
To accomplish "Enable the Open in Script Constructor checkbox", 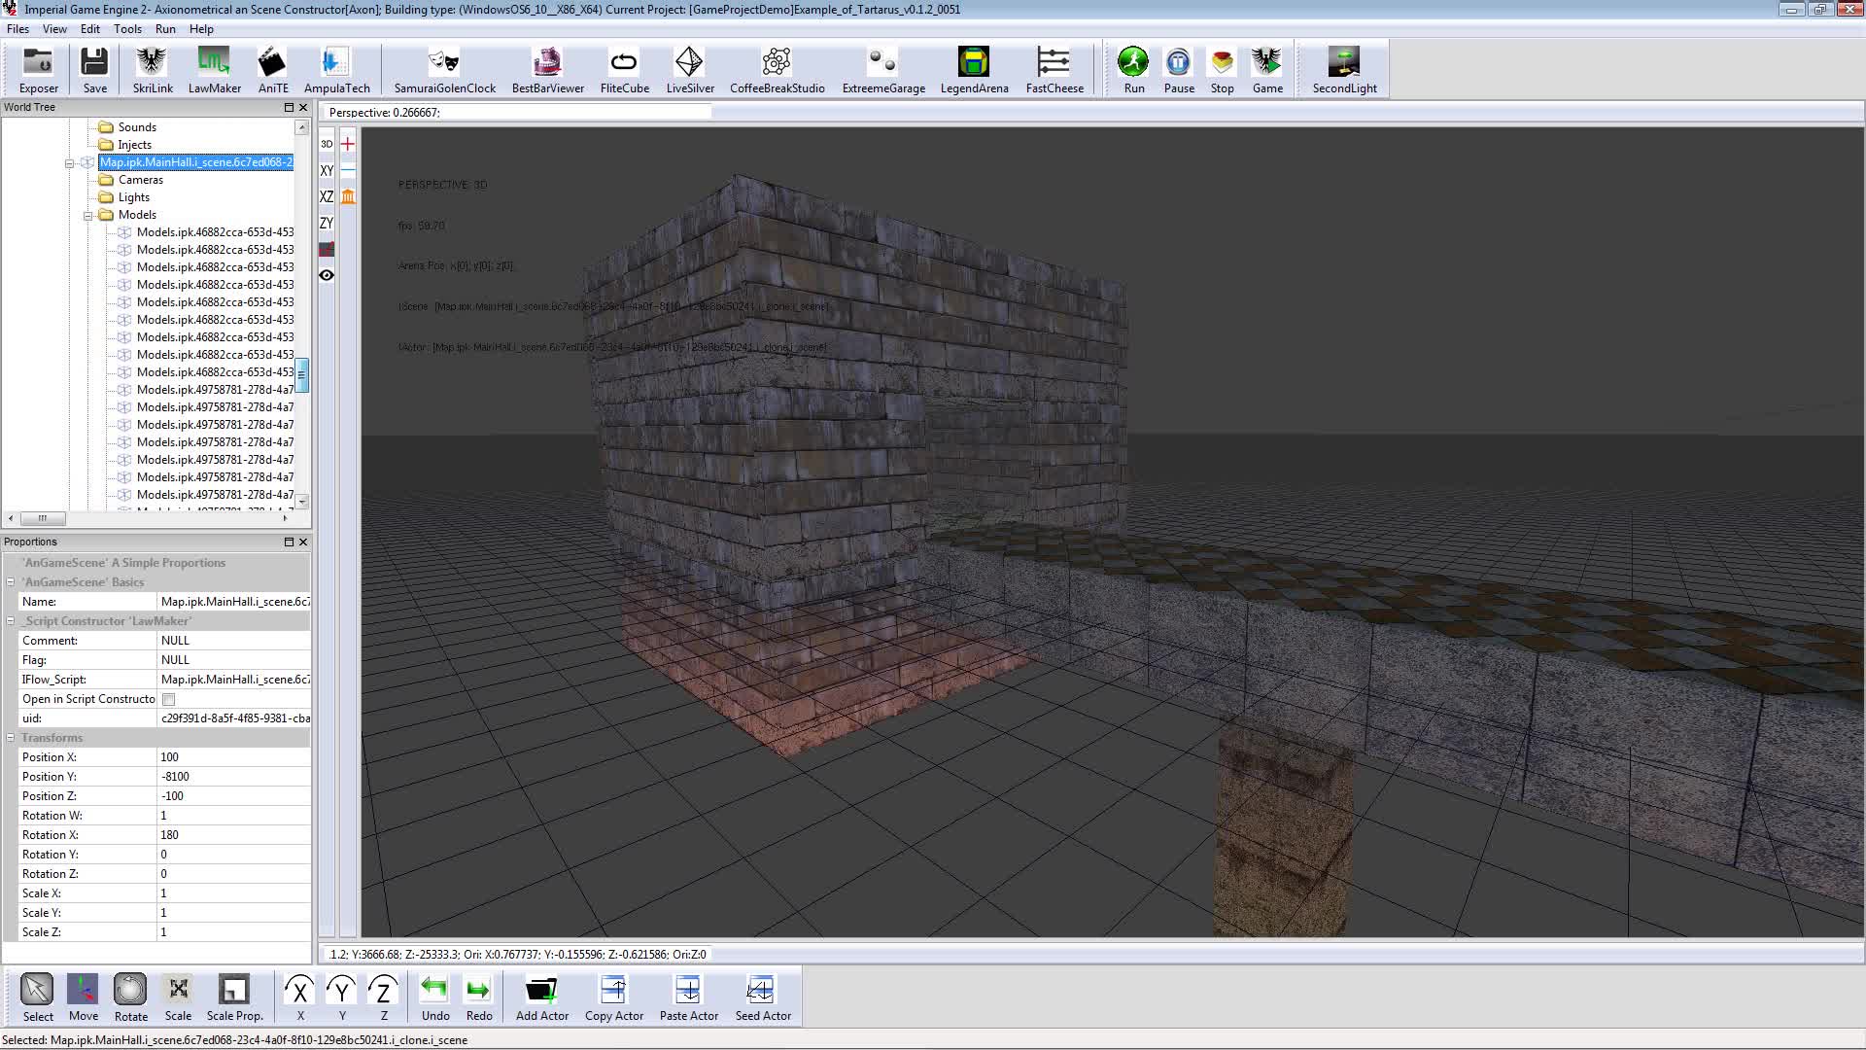I will pos(168,698).
